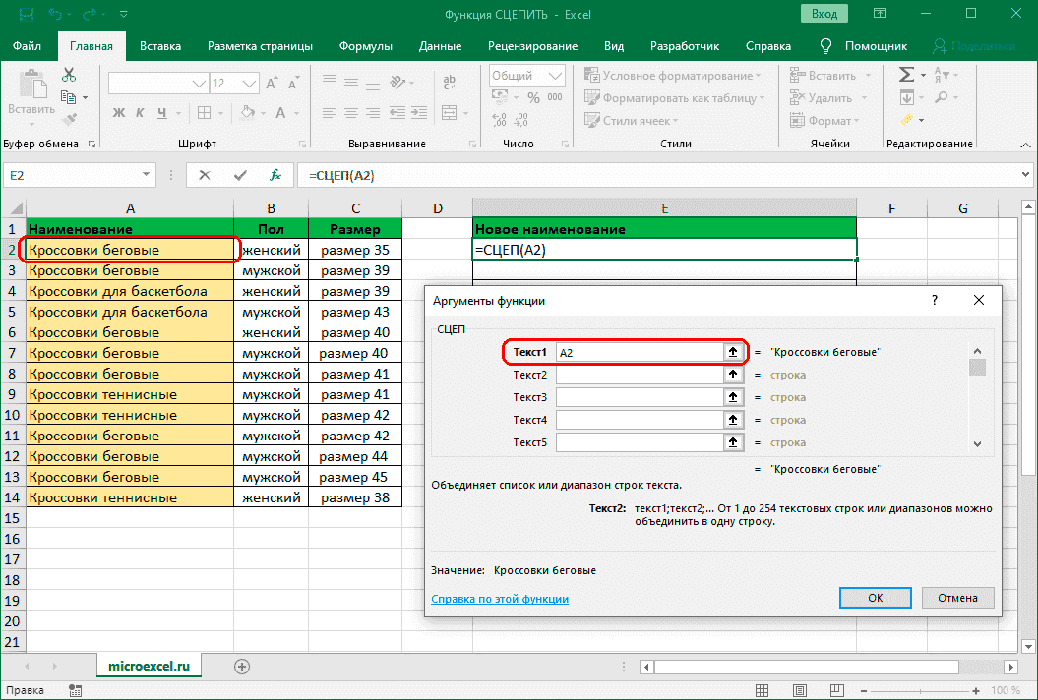This screenshot has width=1038, height=700.
Task: Select the microexcel.ru sheet tab
Action: (149, 666)
